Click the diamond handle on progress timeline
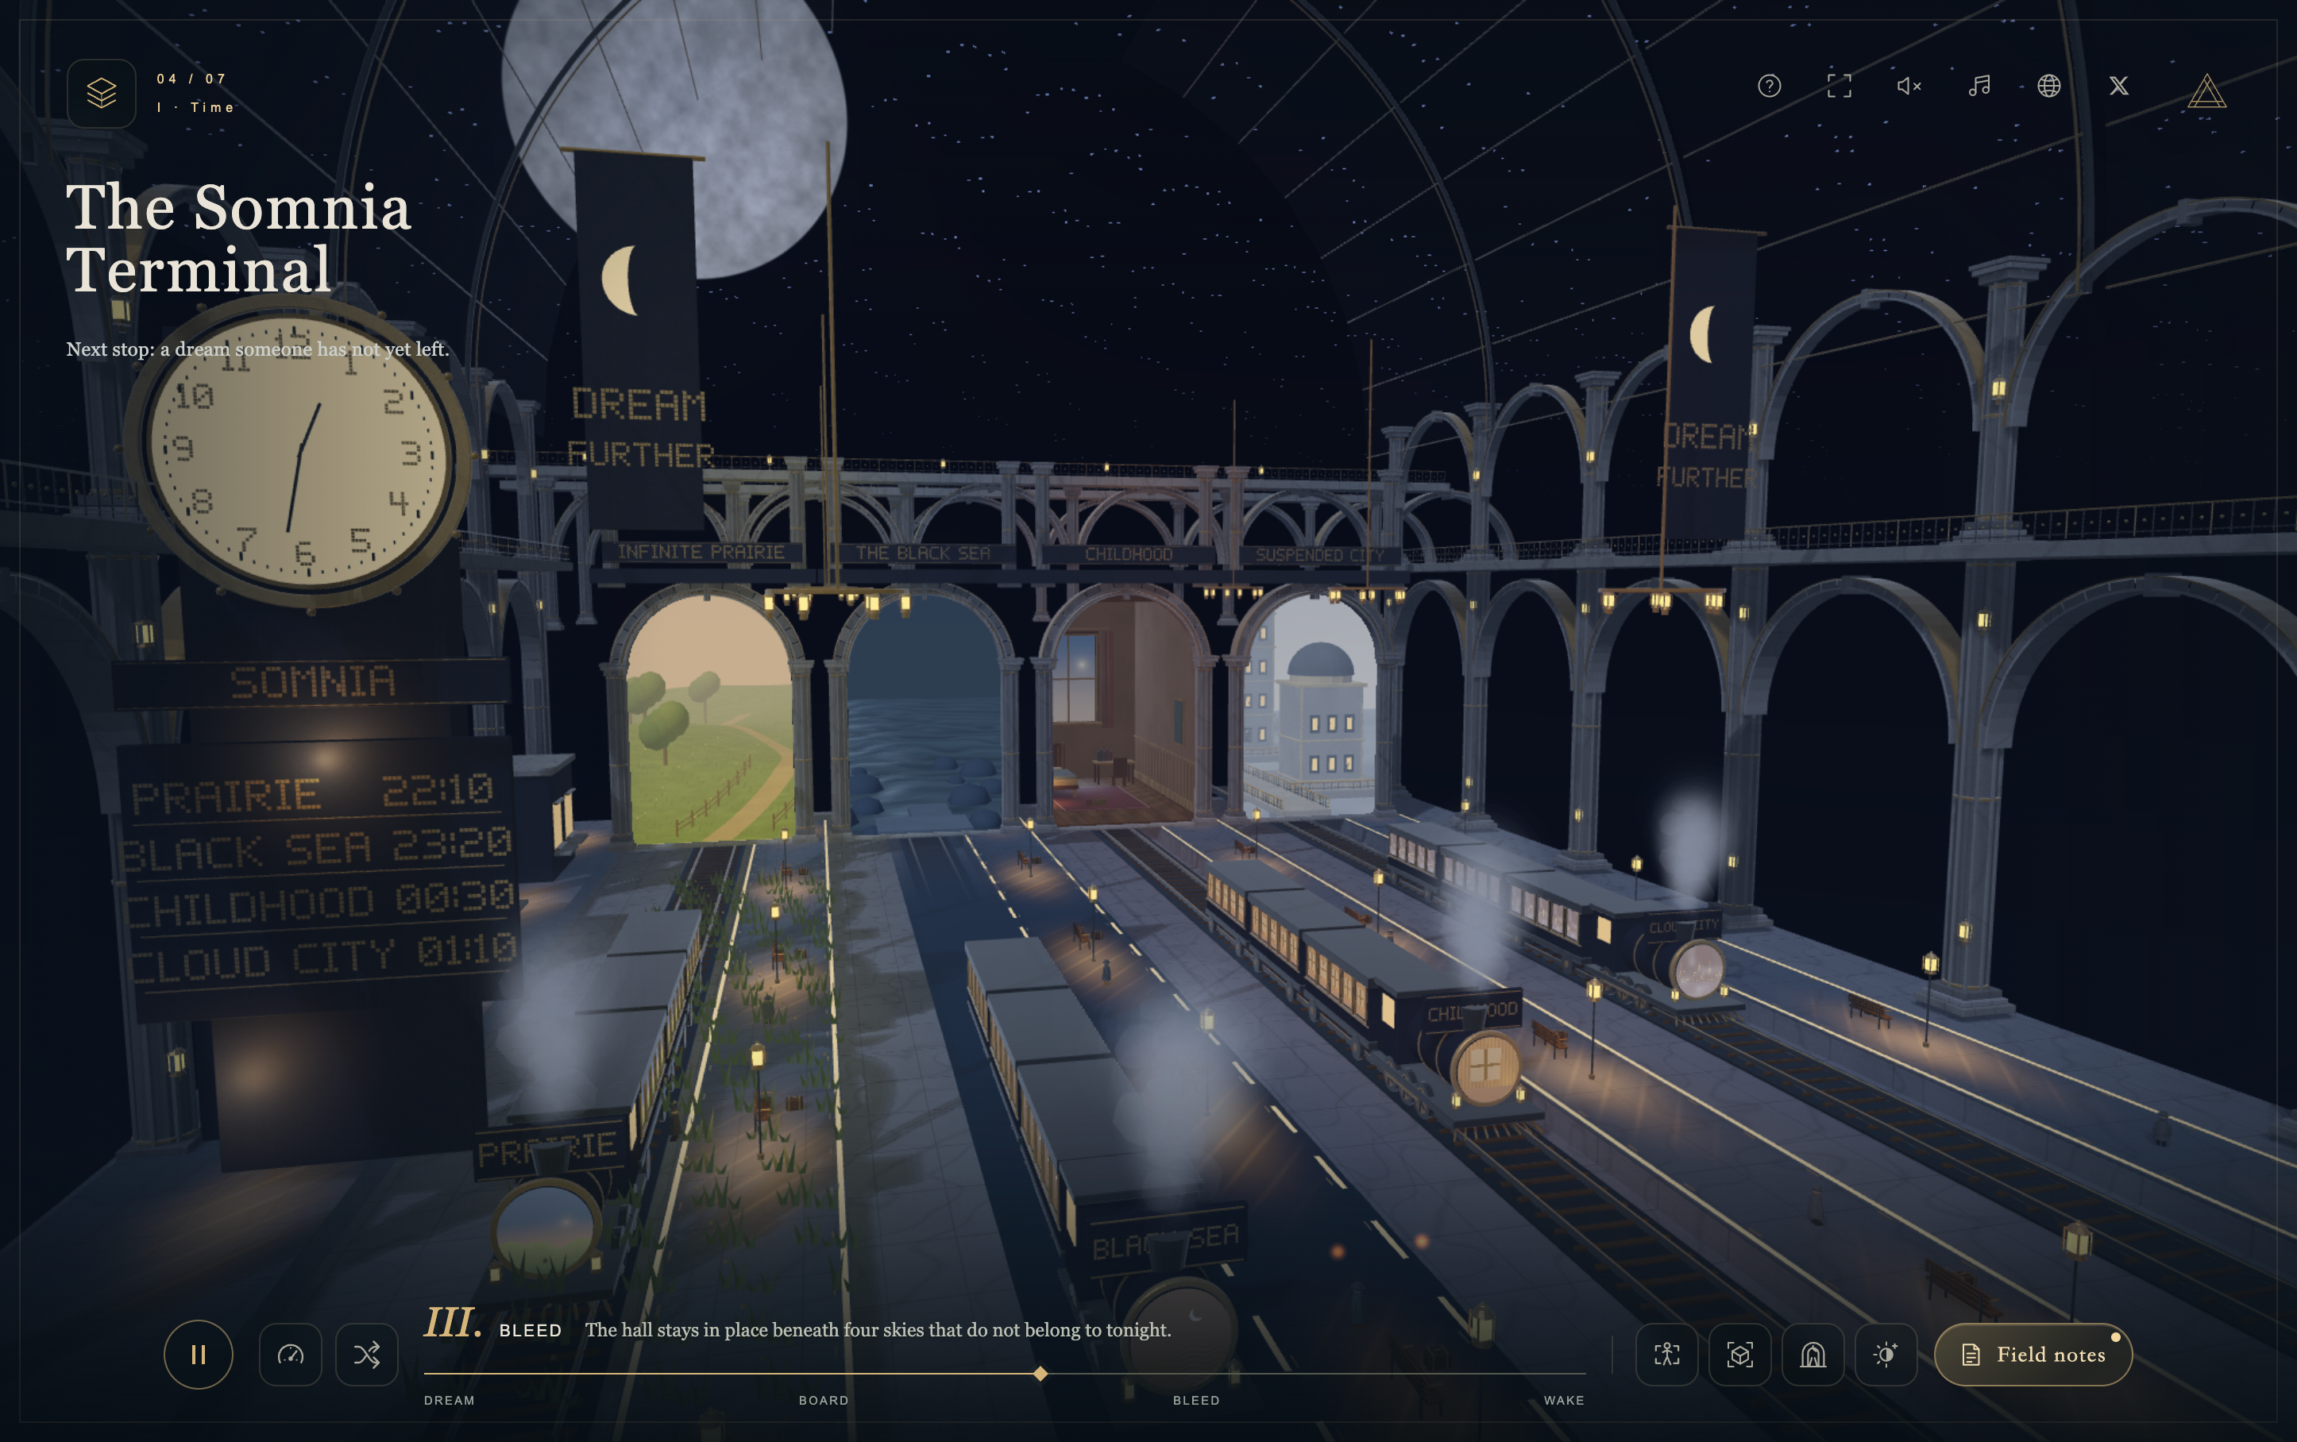The width and height of the screenshot is (2297, 1442). point(1040,1374)
